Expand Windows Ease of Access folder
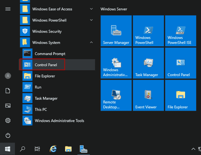Viewport: 201px width, 155px height. tap(91, 9)
